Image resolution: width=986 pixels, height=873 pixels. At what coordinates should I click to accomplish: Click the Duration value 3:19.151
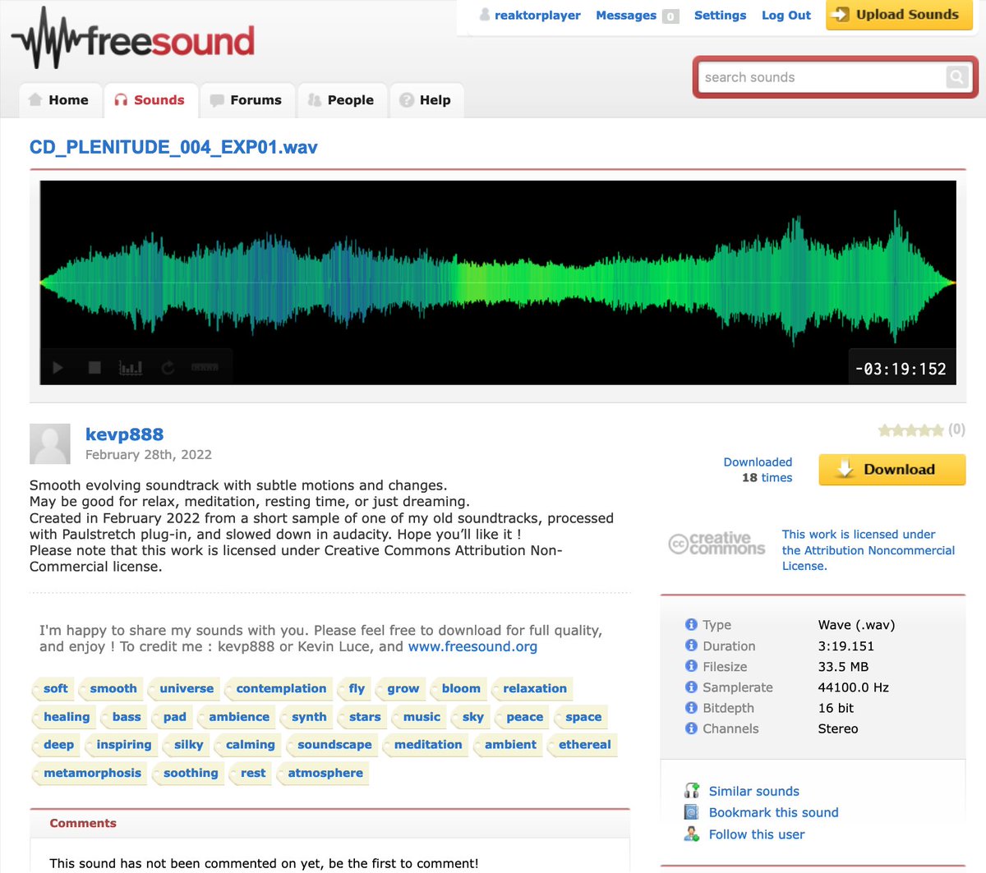[846, 646]
